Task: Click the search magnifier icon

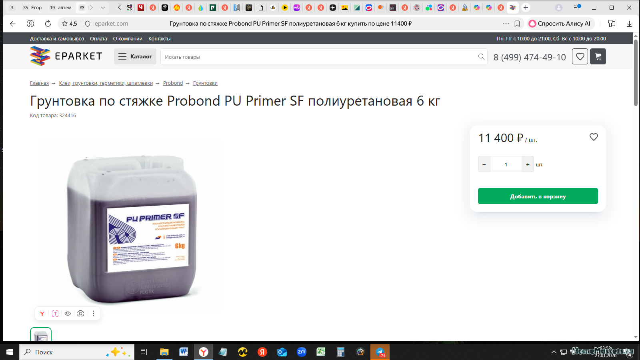Action: click(481, 57)
